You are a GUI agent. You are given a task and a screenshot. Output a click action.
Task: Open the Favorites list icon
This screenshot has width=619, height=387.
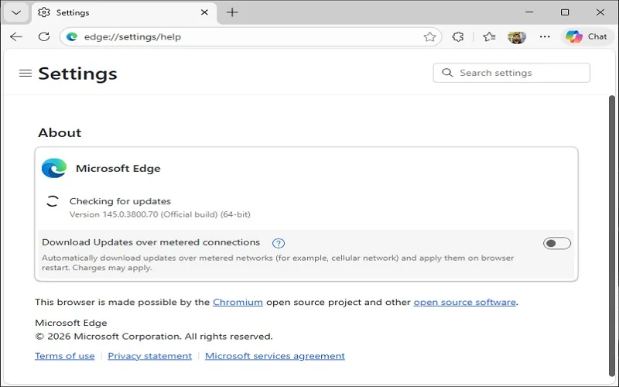tap(489, 36)
